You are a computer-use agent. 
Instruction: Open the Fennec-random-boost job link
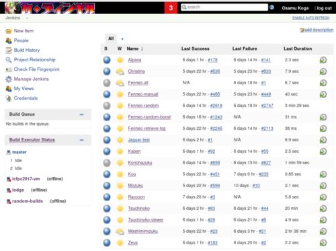point(149,117)
